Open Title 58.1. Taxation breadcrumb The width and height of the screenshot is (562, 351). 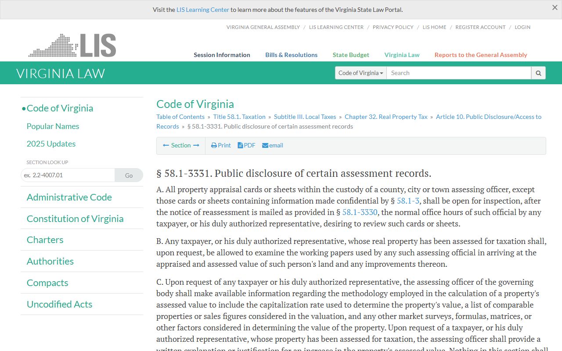point(239,117)
